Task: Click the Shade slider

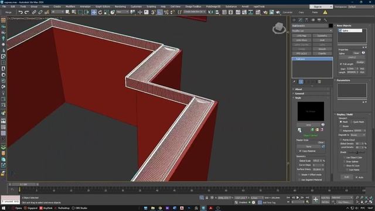Action: point(356,152)
